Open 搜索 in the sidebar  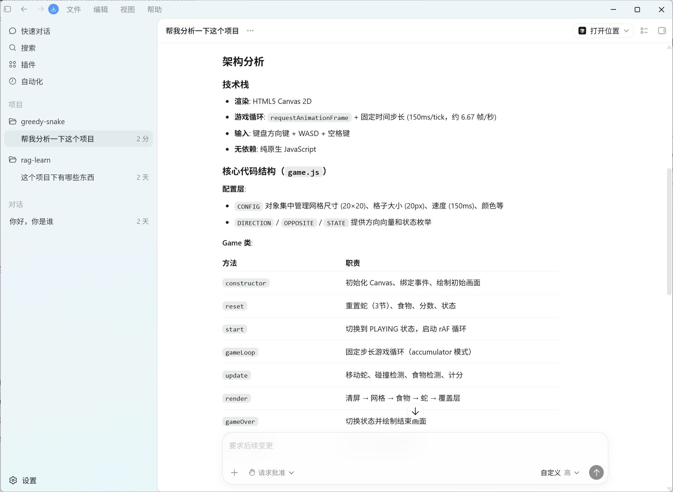coord(79,48)
